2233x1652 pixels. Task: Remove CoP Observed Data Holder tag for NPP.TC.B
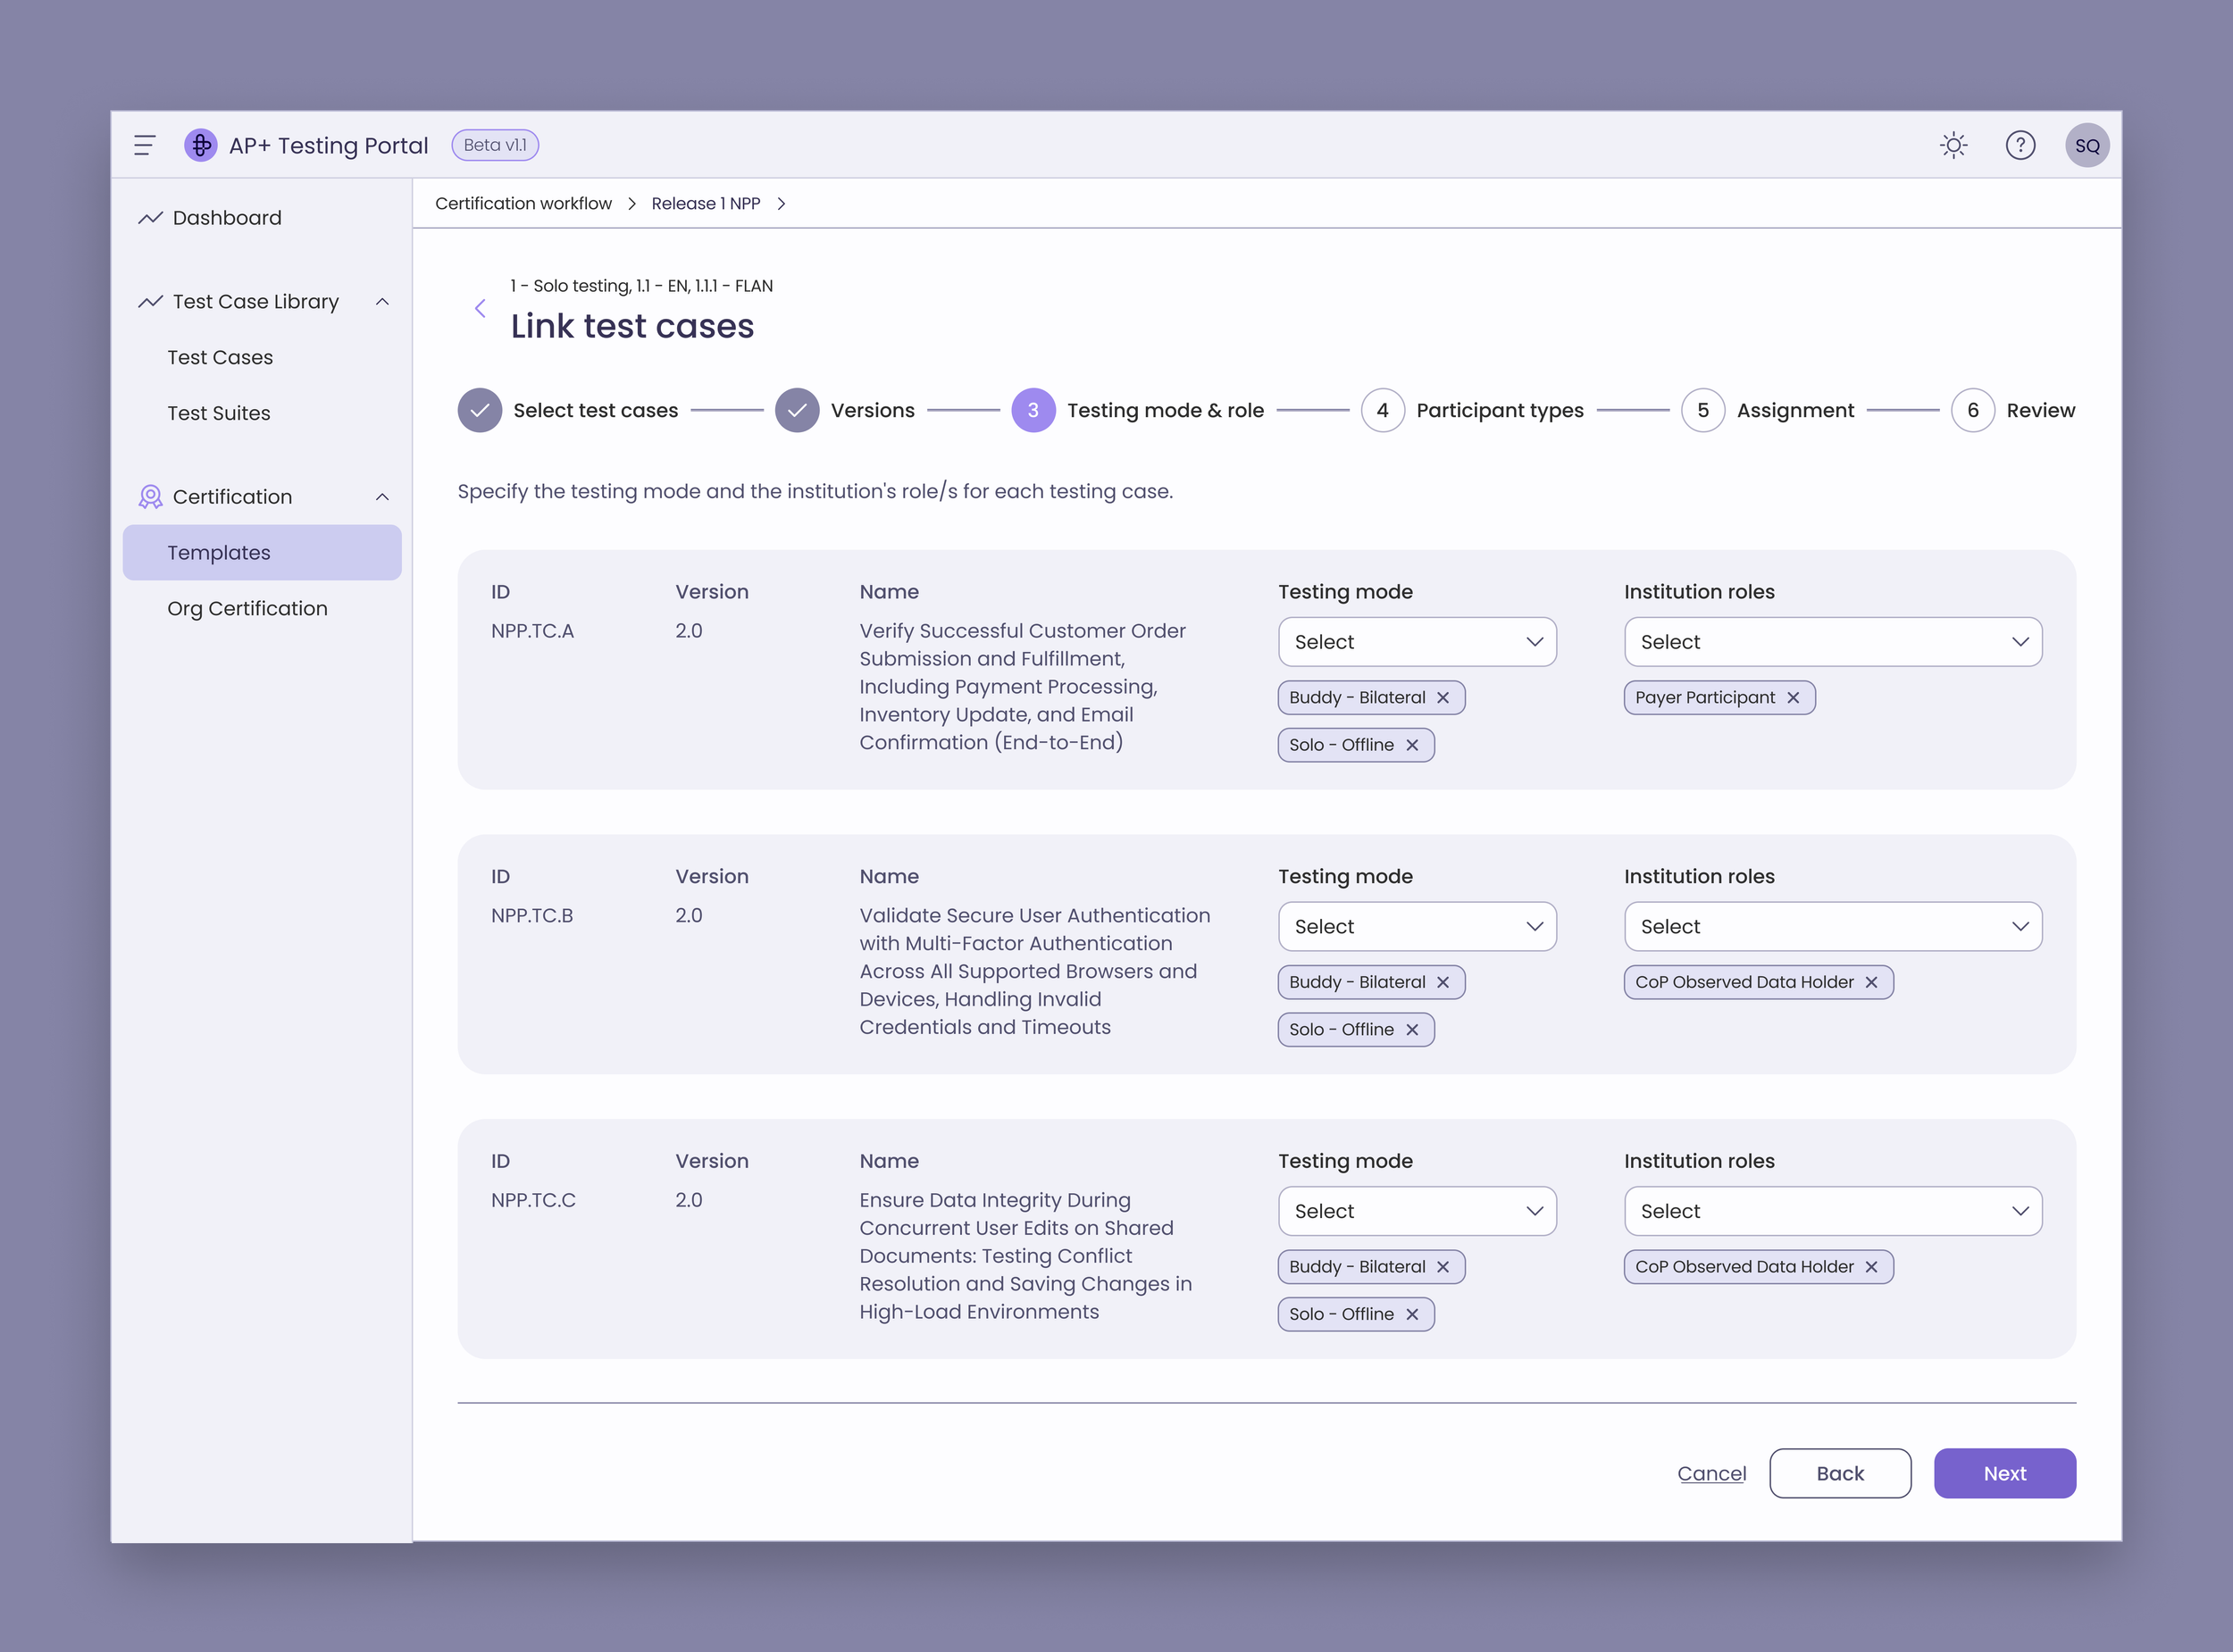click(1871, 983)
